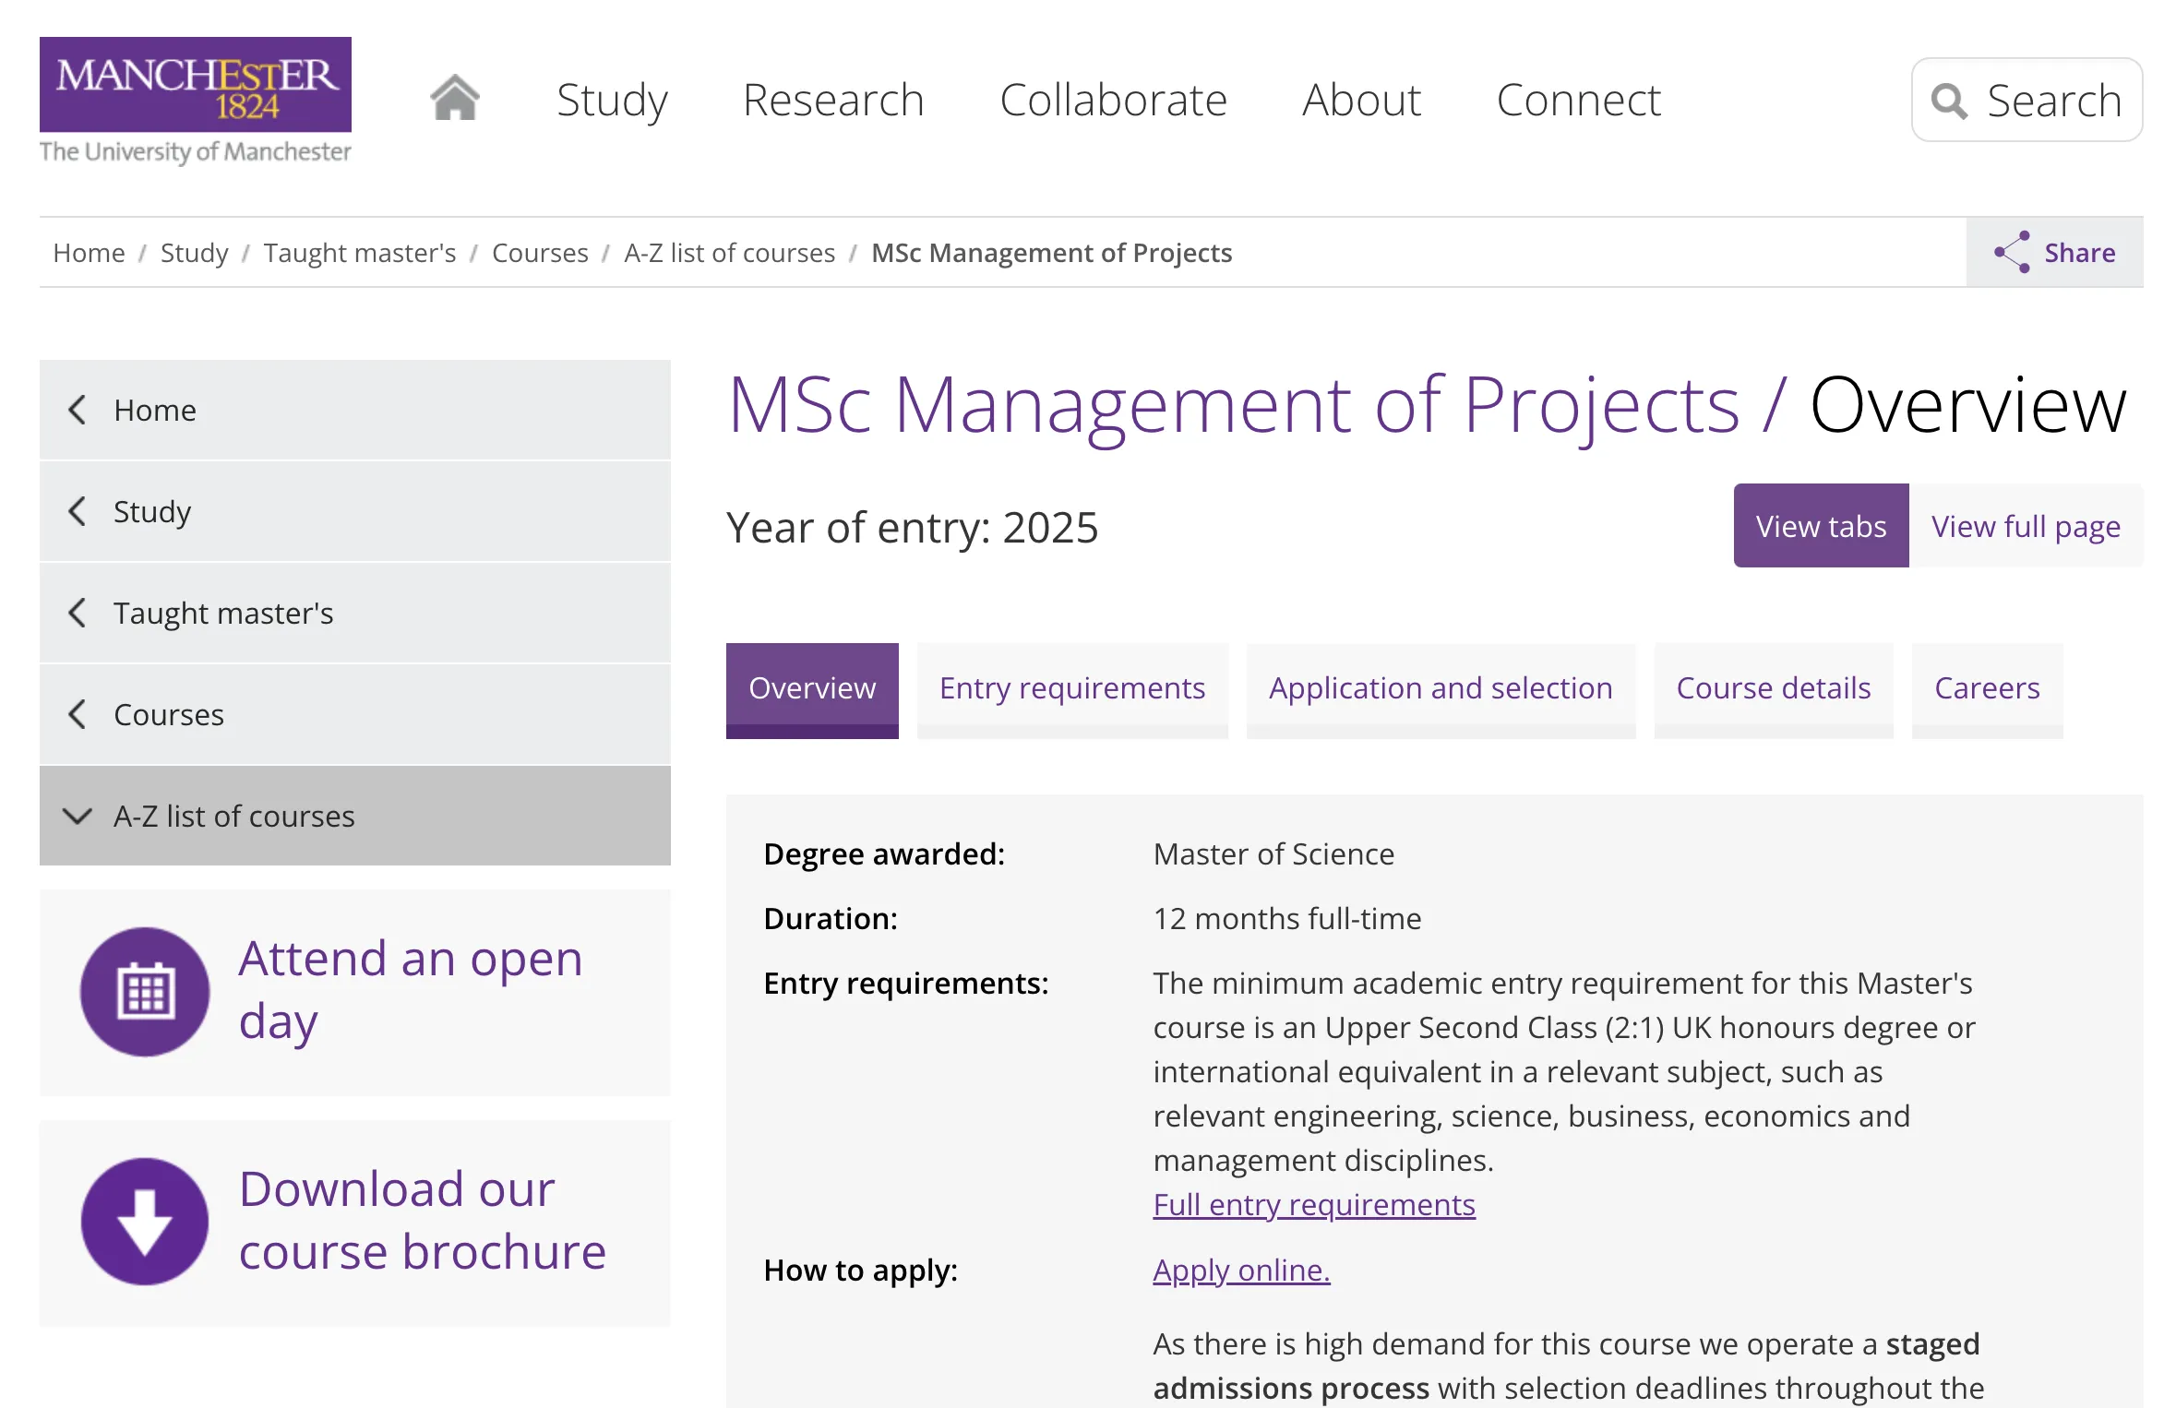Open Courses in the breadcrumb trail
The width and height of the screenshot is (2176, 1408).
pos(540,253)
